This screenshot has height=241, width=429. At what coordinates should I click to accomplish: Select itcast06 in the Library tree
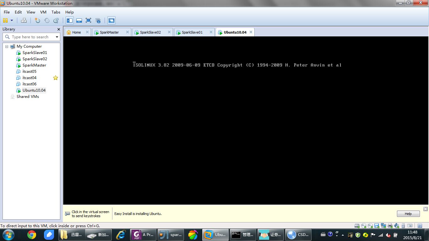29,84
